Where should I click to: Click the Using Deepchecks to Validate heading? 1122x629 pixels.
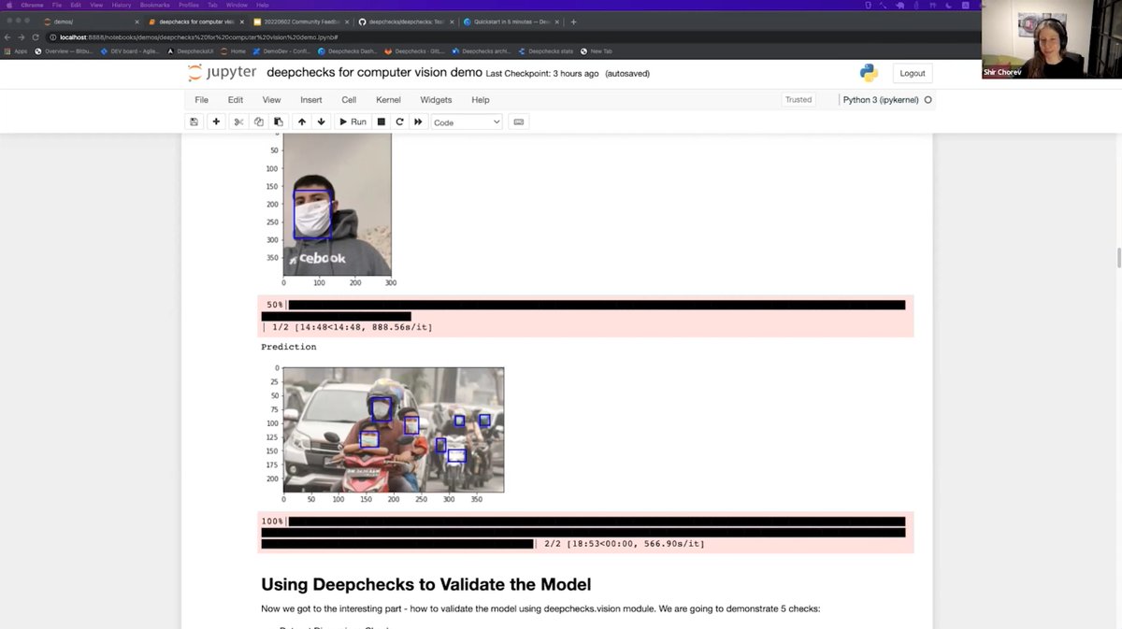click(425, 585)
